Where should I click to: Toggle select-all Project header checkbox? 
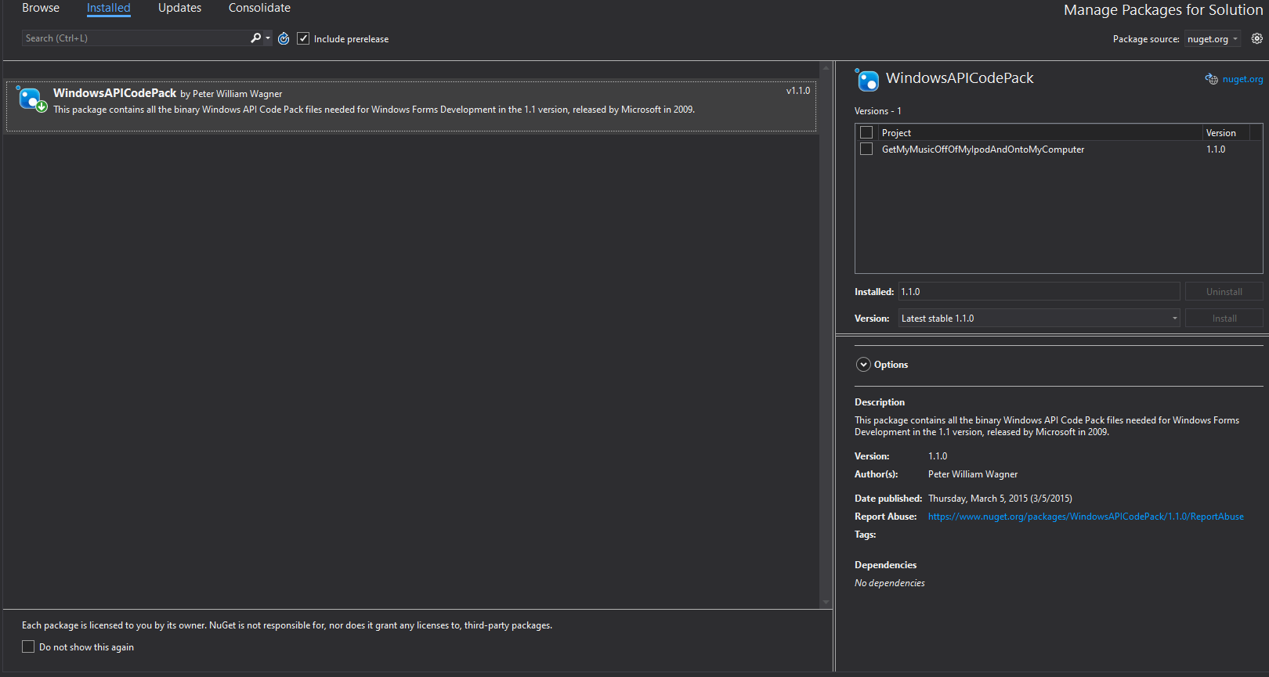[x=866, y=132]
